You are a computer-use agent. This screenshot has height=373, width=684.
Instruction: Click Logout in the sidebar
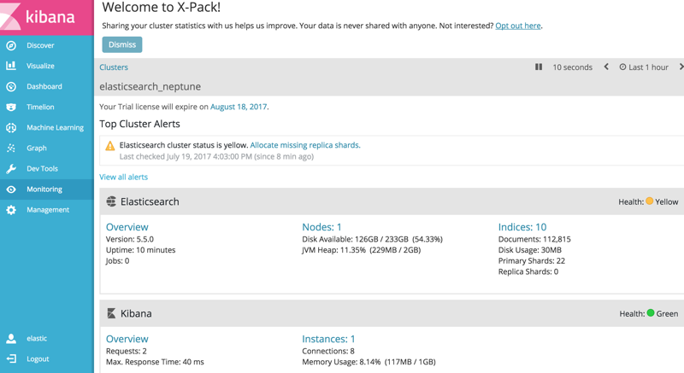pos(38,358)
